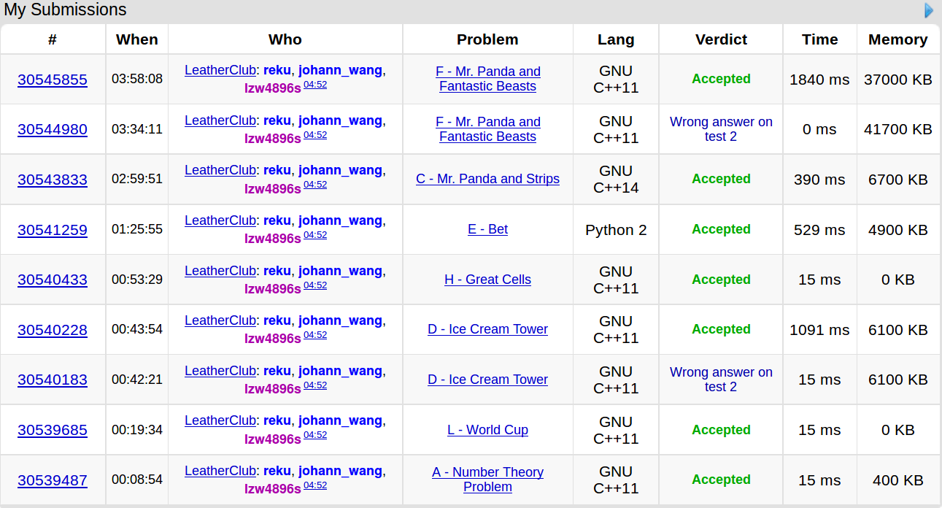Click LeatherClub team link in Python 2 row
Image resolution: width=942 pixels, height=508 pixels.
pos(220,220)
